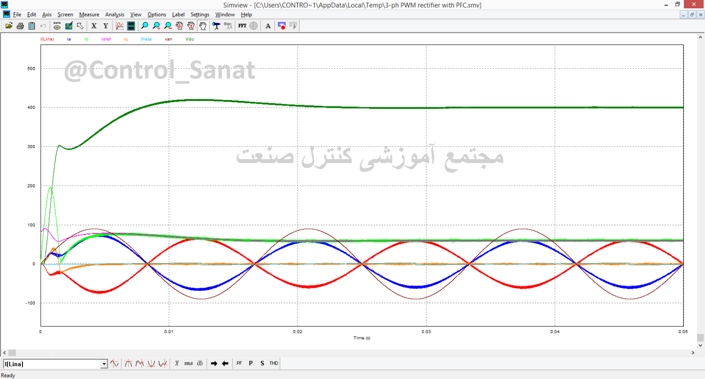Image resolution: width=705 pixels, height=379 pixels.
Task: Jump to next point with right arrow
Action: pos(214,363)
